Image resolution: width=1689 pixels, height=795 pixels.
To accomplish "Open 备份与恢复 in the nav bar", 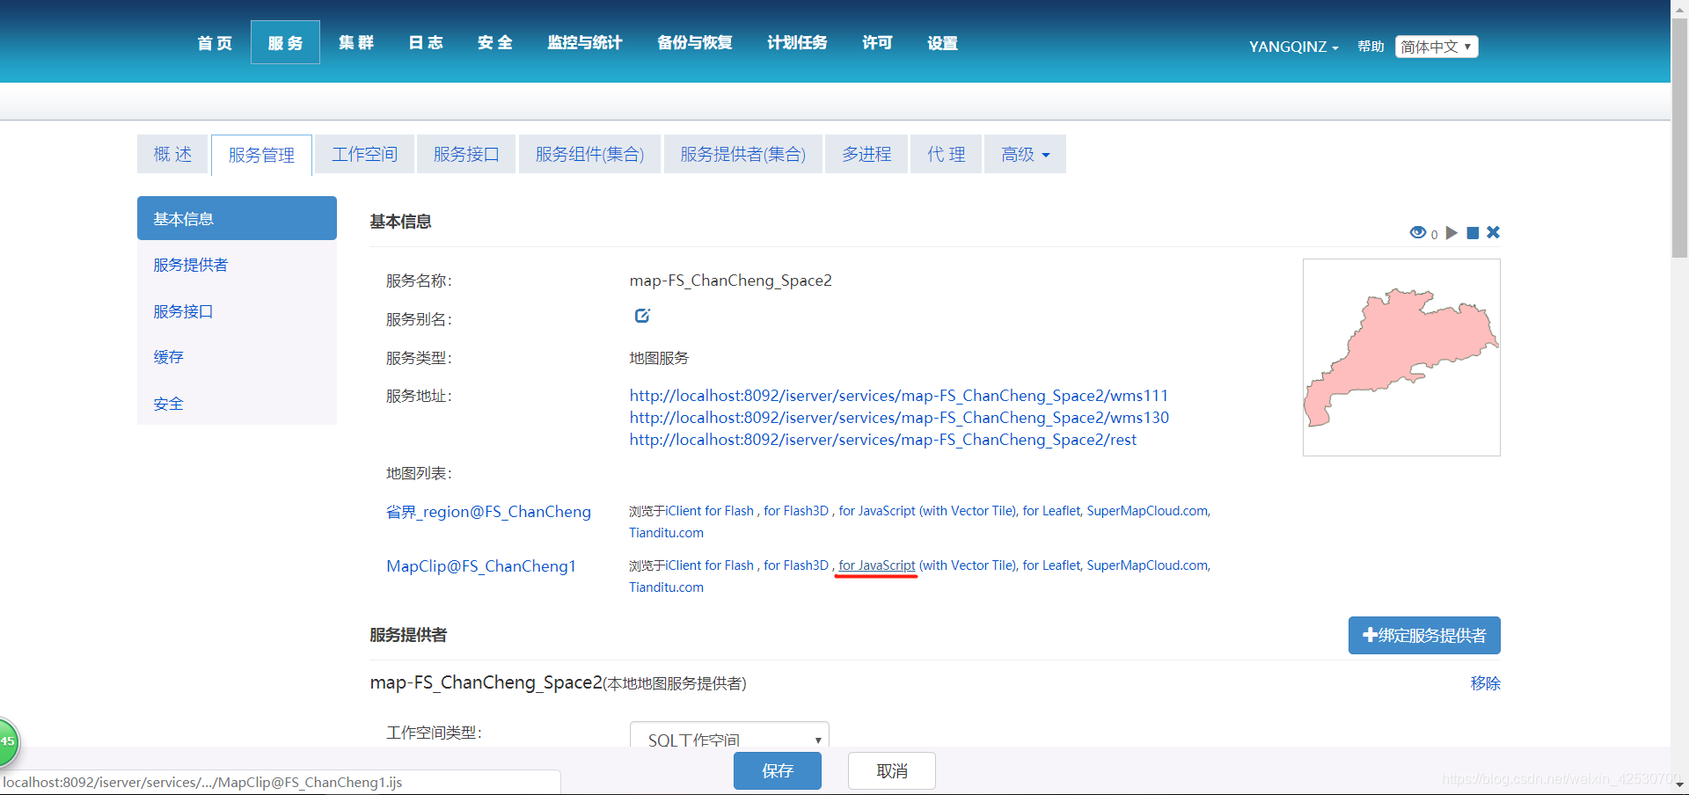I will tap(695, 42).
